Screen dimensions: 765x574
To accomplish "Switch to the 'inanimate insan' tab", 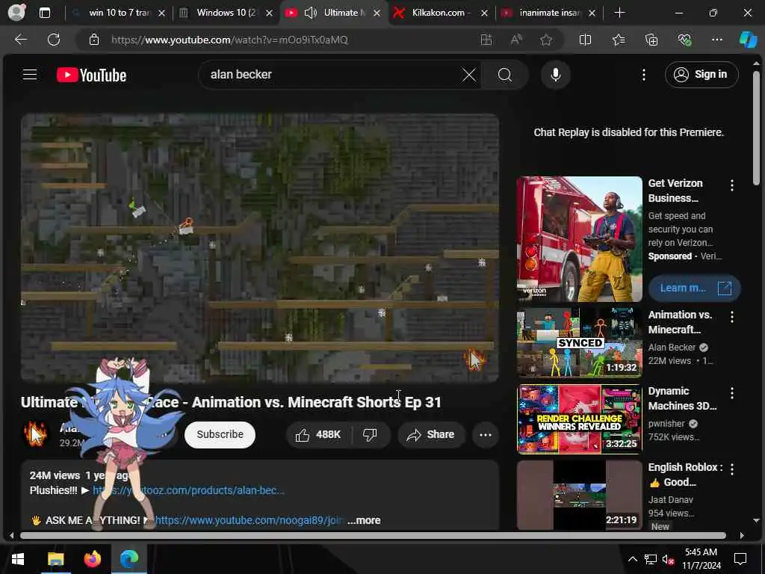I will (549, 13).
